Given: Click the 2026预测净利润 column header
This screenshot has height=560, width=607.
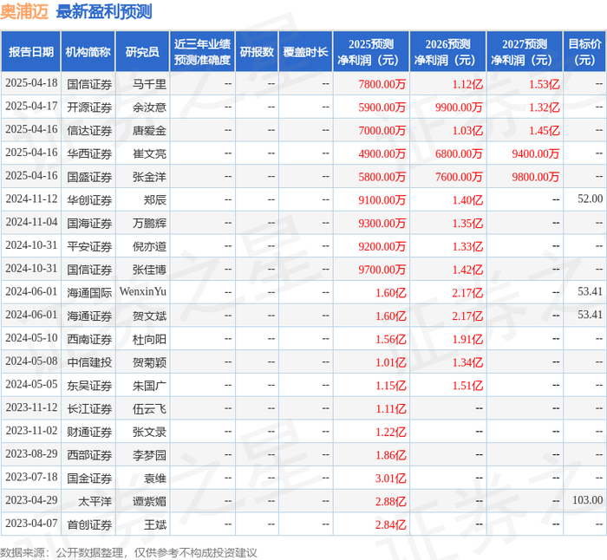Looking at the screenshot, I should coord(447,51).
